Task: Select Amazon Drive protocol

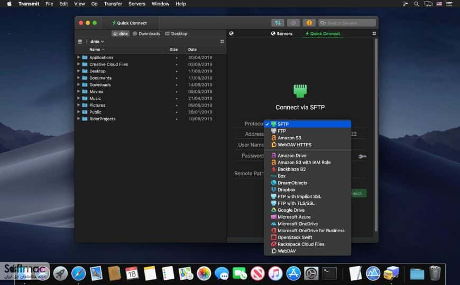Action: pyautogui.click(x=307, y=156)
